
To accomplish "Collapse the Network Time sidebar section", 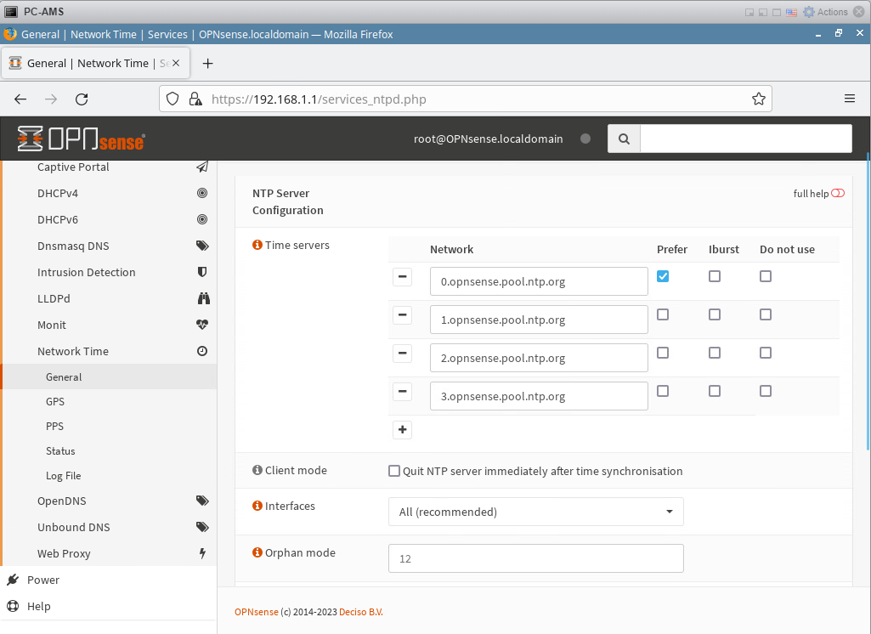I will [x=73, y=351].
